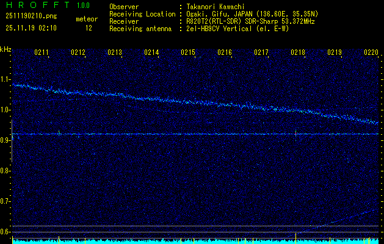The image size is (384, 244).
Task: Click the 0.9 frequency axis label
Action: (5, 140)
